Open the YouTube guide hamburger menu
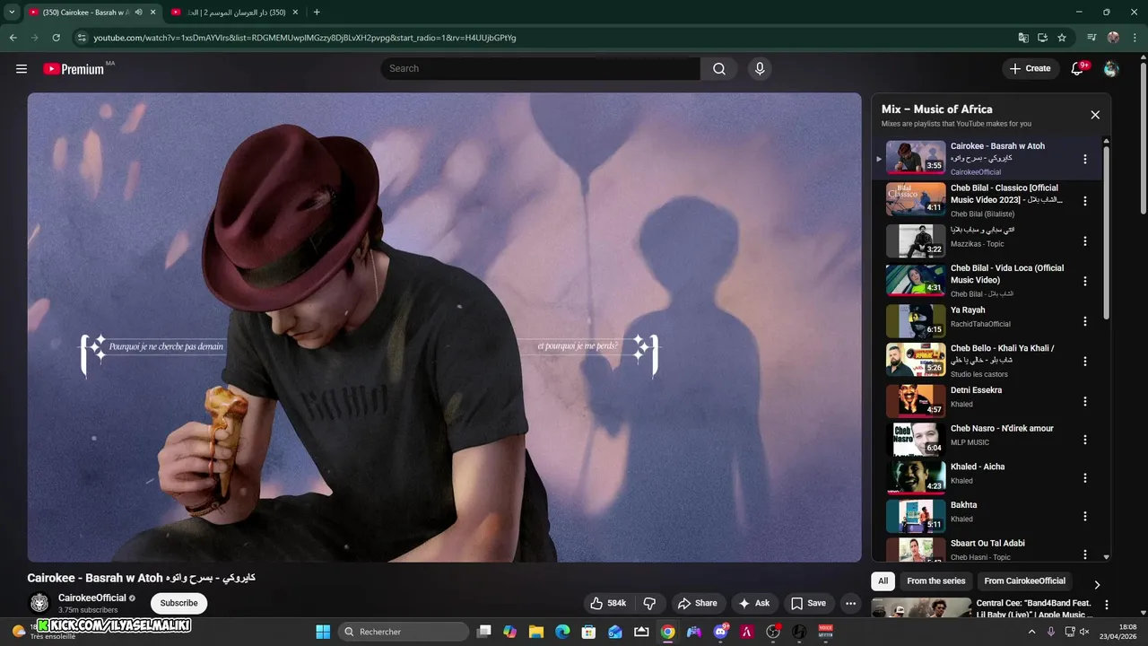The height and width of the screenshot is (646, 1148). click(x=22, y=68)
